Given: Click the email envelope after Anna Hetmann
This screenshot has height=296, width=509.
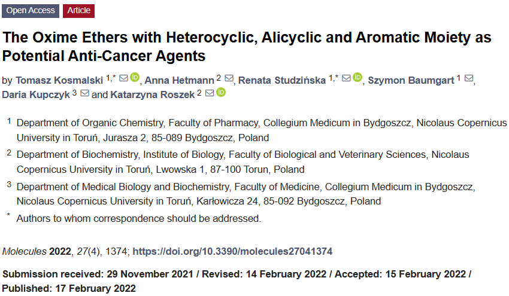Looking at the screenshot, I should pyautogui.click(x=229, y=78).
